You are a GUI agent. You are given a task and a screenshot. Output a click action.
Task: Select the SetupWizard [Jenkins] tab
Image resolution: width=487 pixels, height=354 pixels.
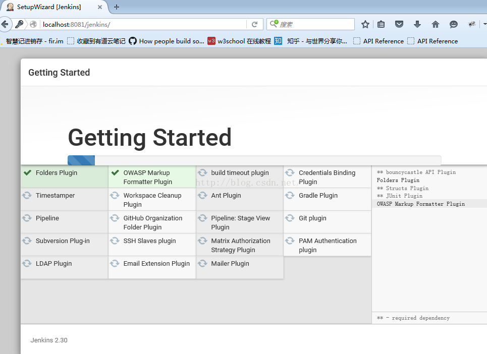pos(55,7)
